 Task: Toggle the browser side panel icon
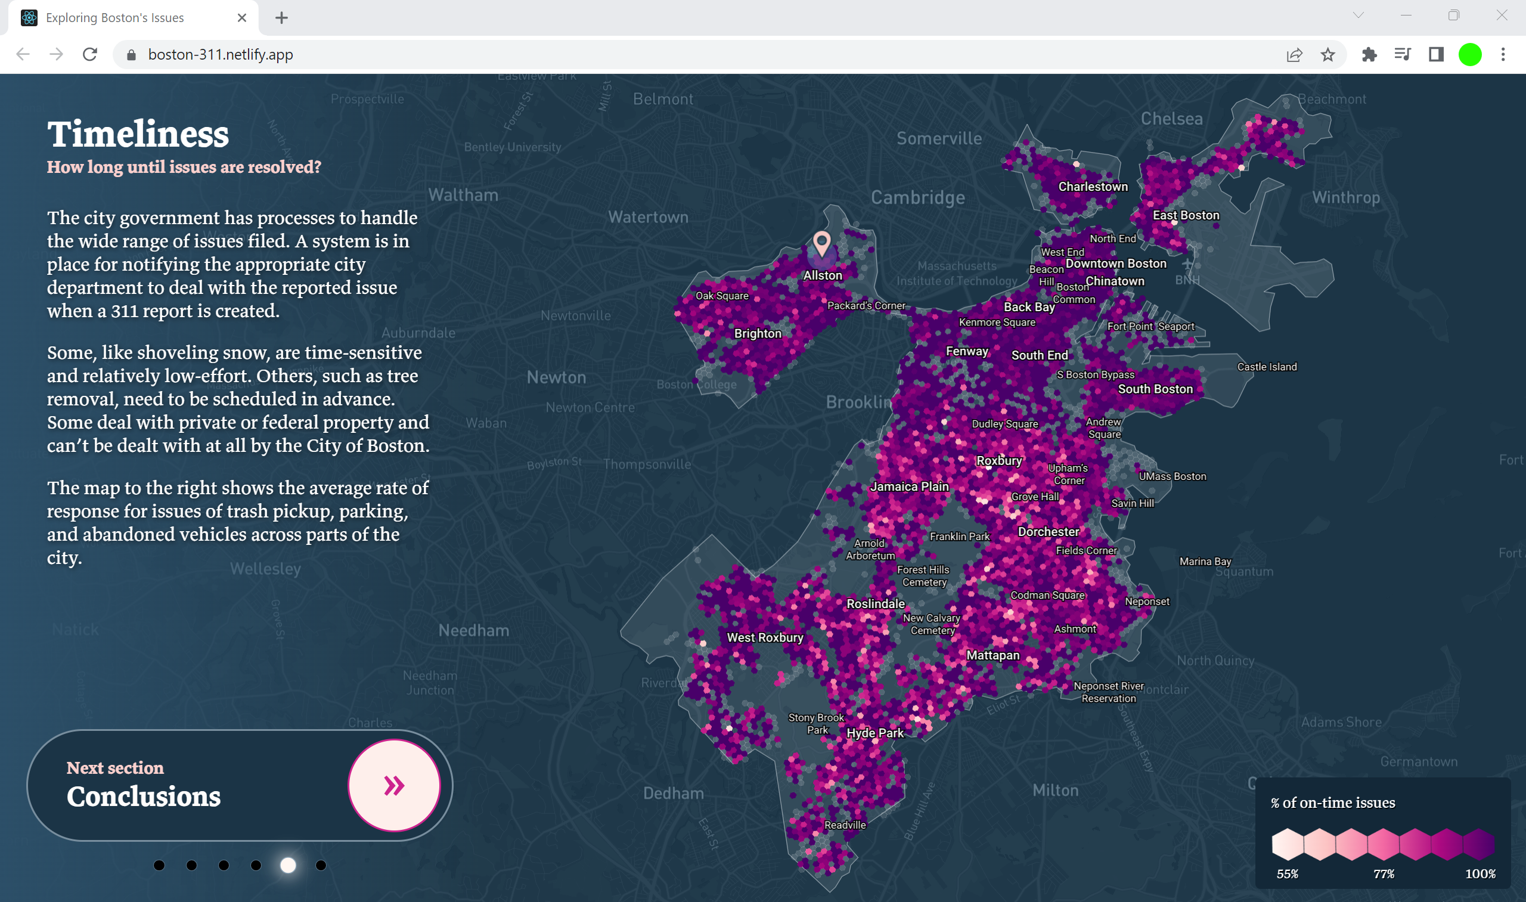pyautogui.click(x=1436, y=55)
